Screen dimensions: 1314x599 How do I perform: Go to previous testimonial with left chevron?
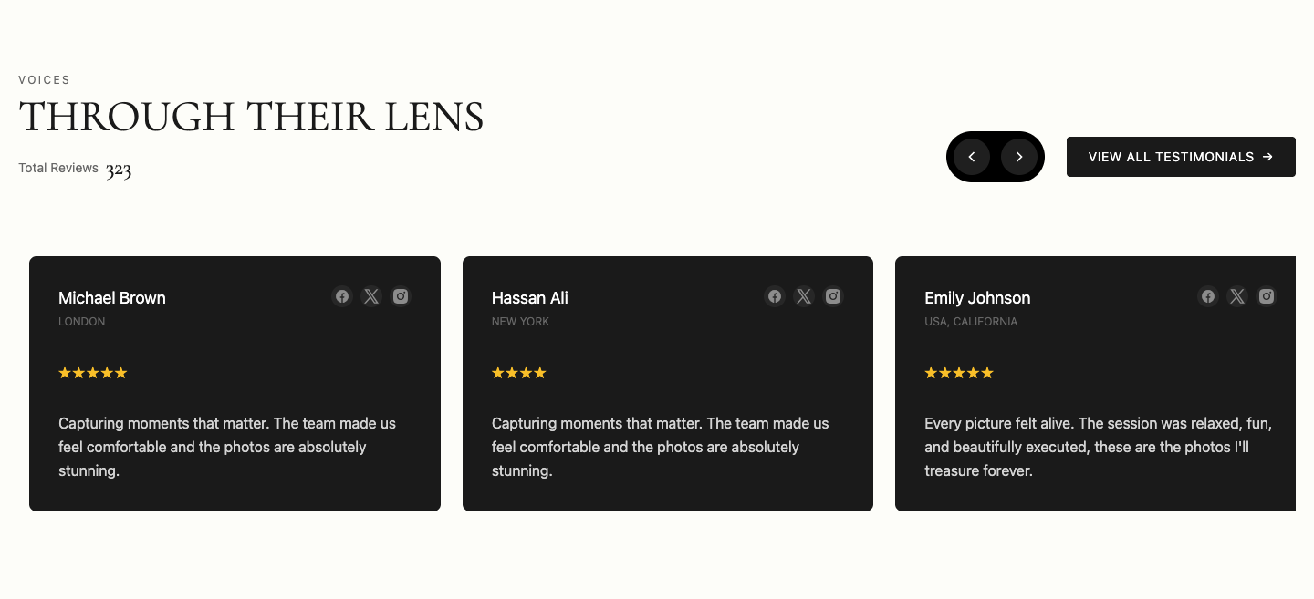point(972,157)
